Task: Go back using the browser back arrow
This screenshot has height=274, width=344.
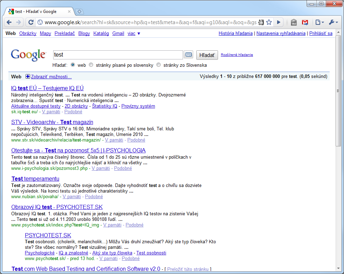Action: pos(9,22)
